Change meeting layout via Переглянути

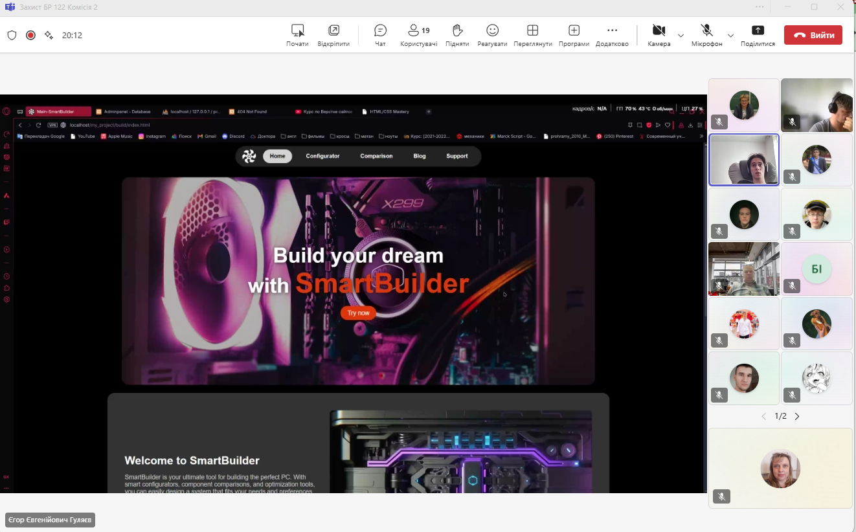coord(532,35)
